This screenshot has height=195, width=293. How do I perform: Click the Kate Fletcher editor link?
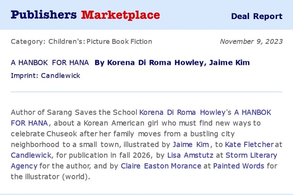coord(249,144)
